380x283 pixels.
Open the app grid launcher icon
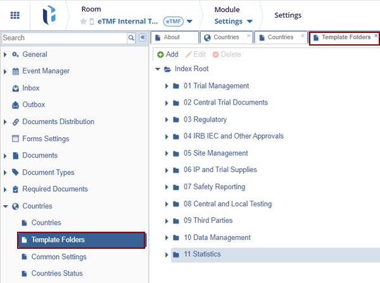15,15
